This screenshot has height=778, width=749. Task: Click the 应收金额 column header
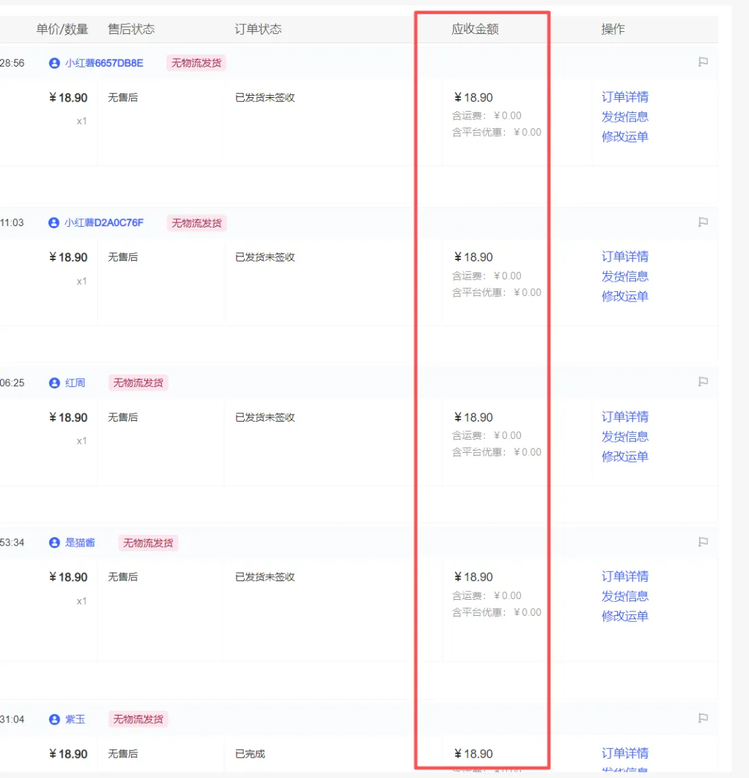[474, 29]
